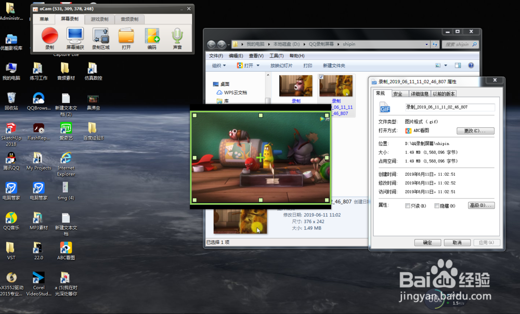Refresh the Explorer address bar
The width and height of the screenshot is (520, 314).
coord(435,44)
